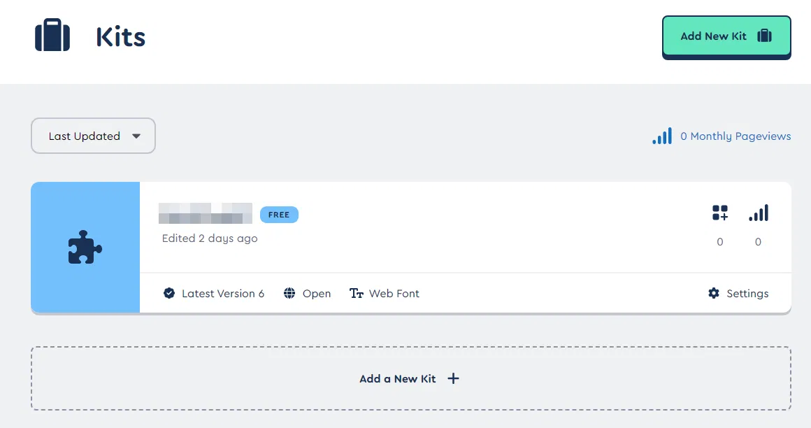Image resolution: width=811 pixels, height=428 pixels.
Task: Click the plus icon beside Add a New Kit
Action: (453, 378)
